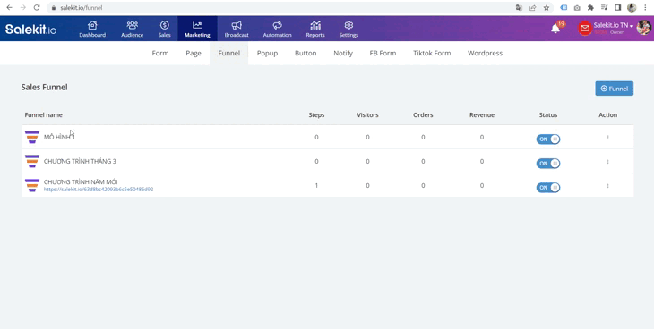Open the Sales section
The image size is (654, 329).
pyautogui.click(x=164, y=30)
